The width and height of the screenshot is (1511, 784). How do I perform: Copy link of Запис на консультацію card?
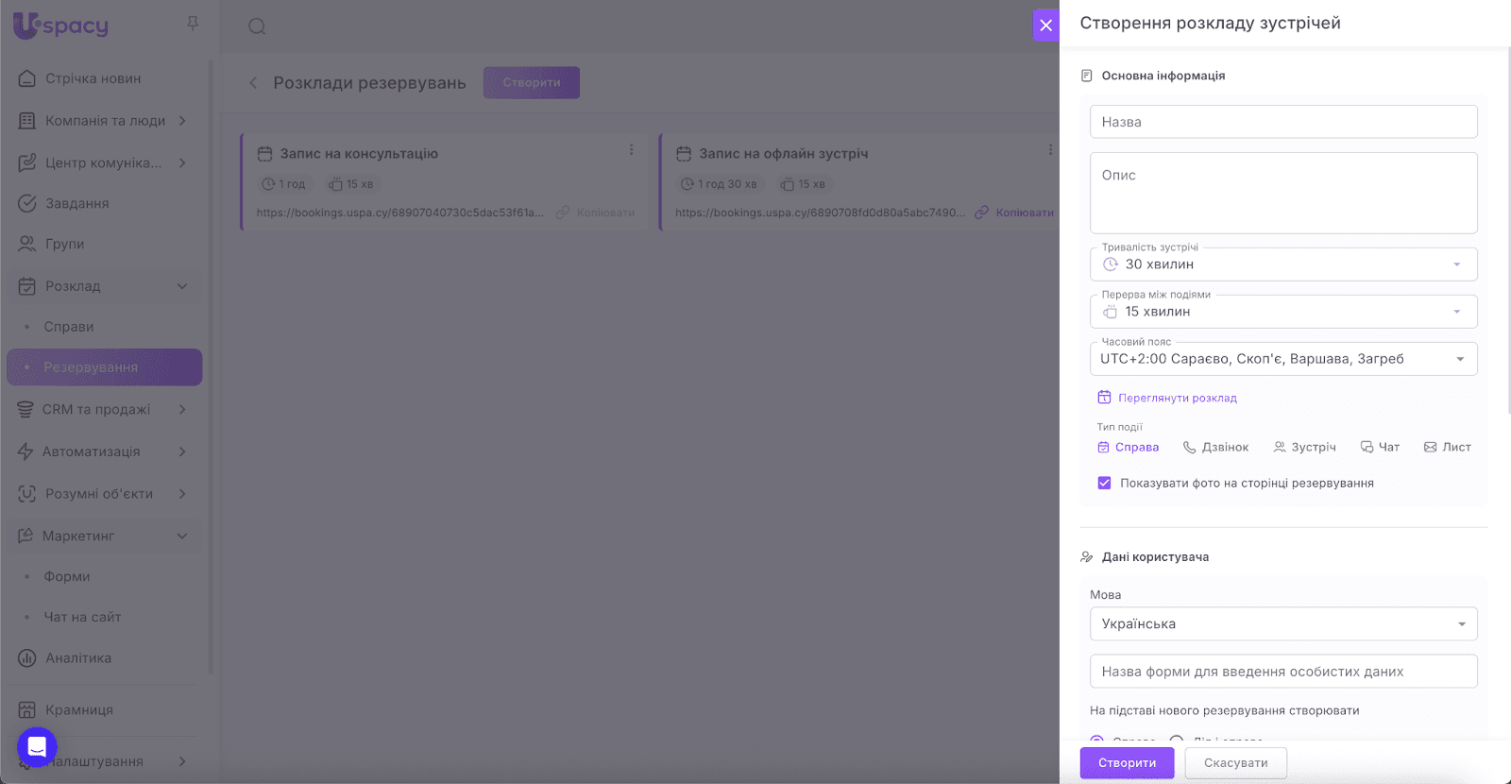(596, 213)
